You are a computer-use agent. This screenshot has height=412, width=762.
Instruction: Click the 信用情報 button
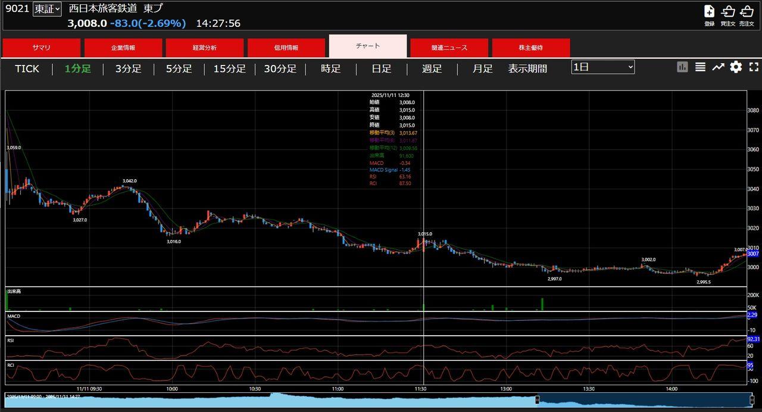pos(286,48)
